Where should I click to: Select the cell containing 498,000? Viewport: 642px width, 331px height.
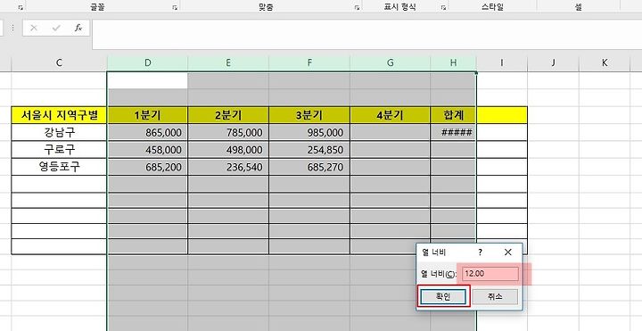pos(228,150)
